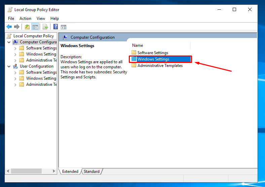This screenshot has height=187, width=265.
Task: Open the View menu
Action: click(41, 18)
